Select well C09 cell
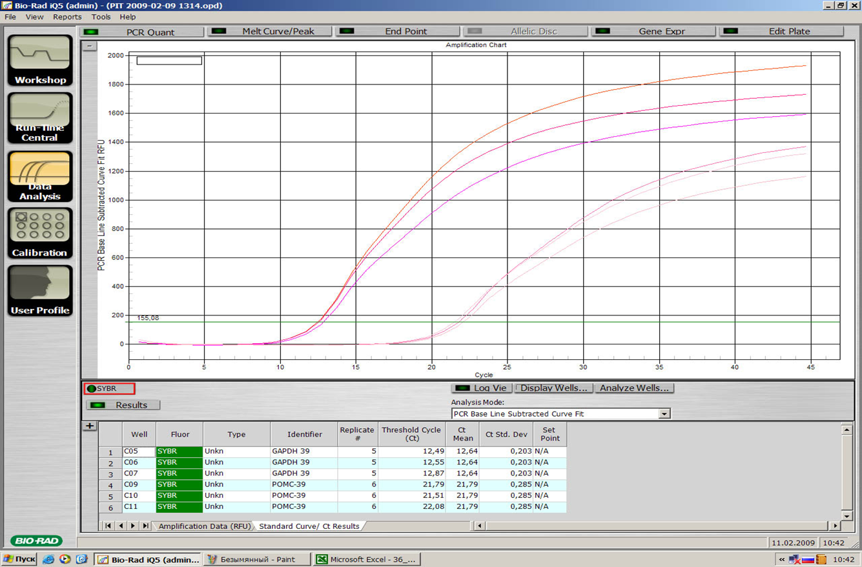Image resolution: width=862 pixels, height=567 pixels. tap(138, 484)
